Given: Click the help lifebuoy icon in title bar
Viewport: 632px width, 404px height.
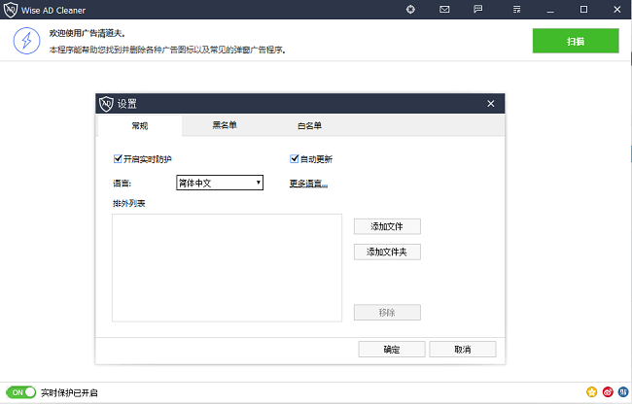Looking at the screenshot, I should coord(410,10).
